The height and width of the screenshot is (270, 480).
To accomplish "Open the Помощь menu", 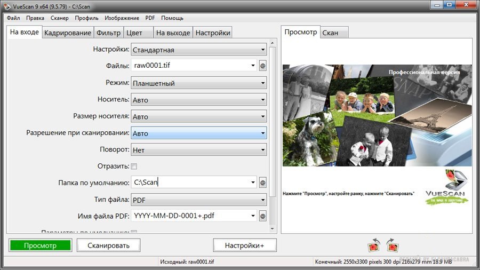I will tap(172, 18).
